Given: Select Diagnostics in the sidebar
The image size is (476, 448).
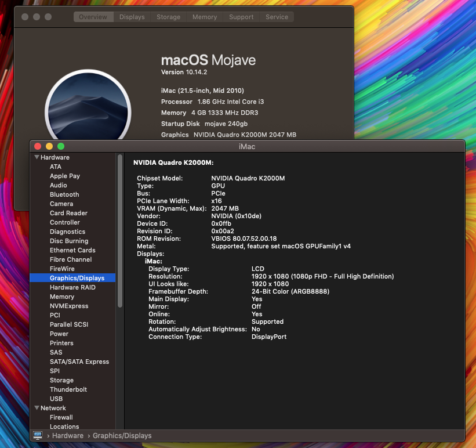Looking at the screenshot, I should pos(67,232).
